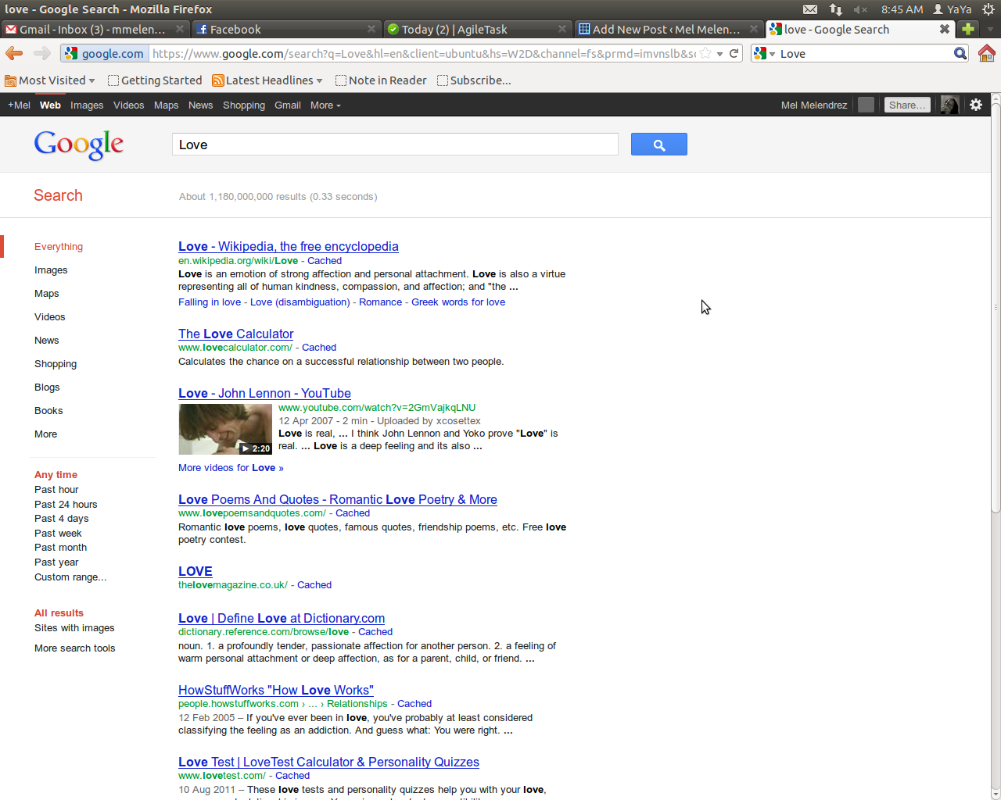Click the search bar magnifier icon
This screenshot has height=800, width=1001.
(960, 53)
